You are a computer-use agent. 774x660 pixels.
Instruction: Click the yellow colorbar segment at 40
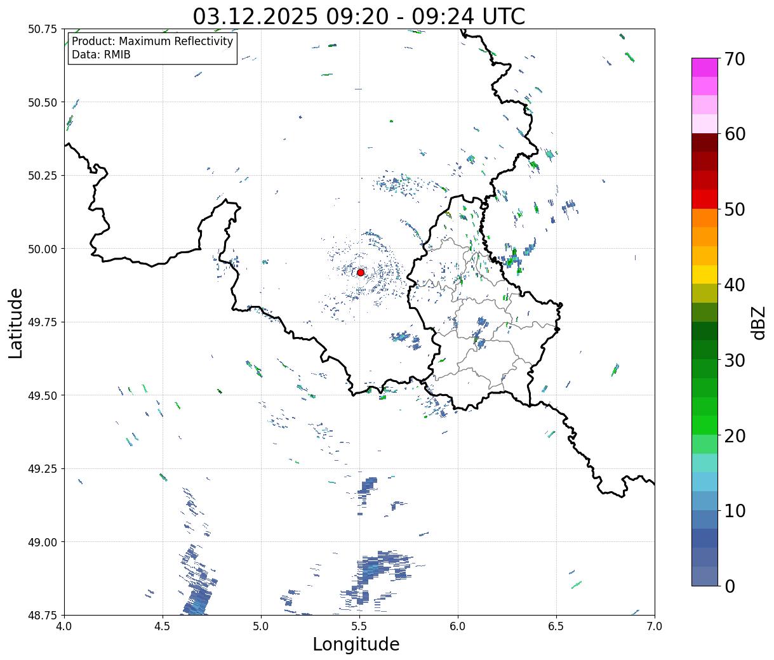click(705, 275)
